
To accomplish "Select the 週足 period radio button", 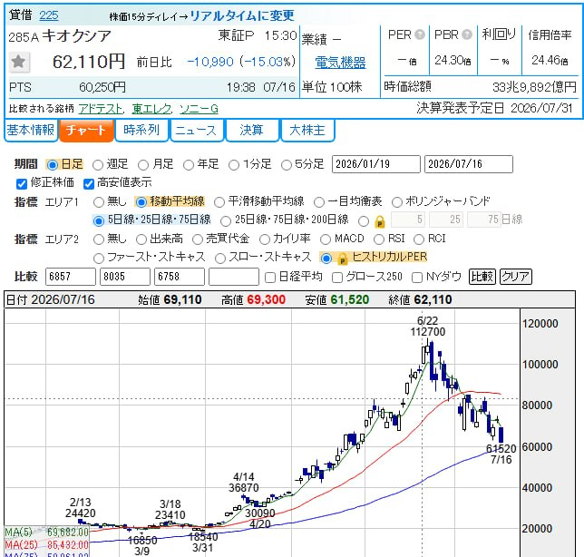I will [98, 165].
